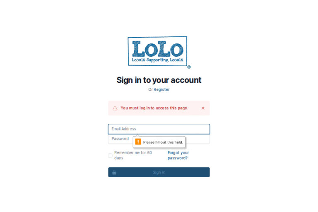Open the Register link
318x212 pixels.
[161, 89]
